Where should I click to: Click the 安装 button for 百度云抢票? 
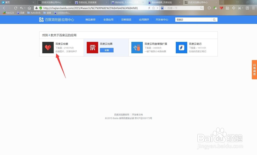(107, 50)
